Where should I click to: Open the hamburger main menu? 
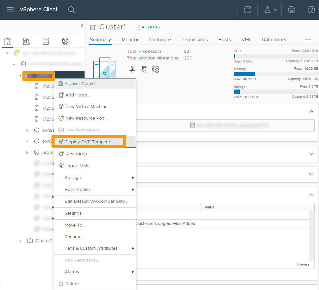[10, 10]
